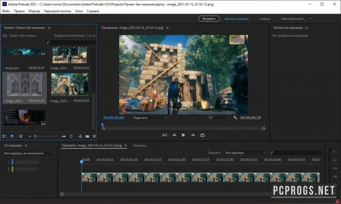341x204 pixels.
Task: Switch to Черновой монт... workspace
Action: point(293,19)
